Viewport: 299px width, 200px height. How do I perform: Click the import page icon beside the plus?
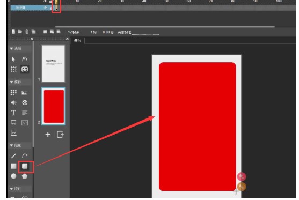(x=60, y=135)
